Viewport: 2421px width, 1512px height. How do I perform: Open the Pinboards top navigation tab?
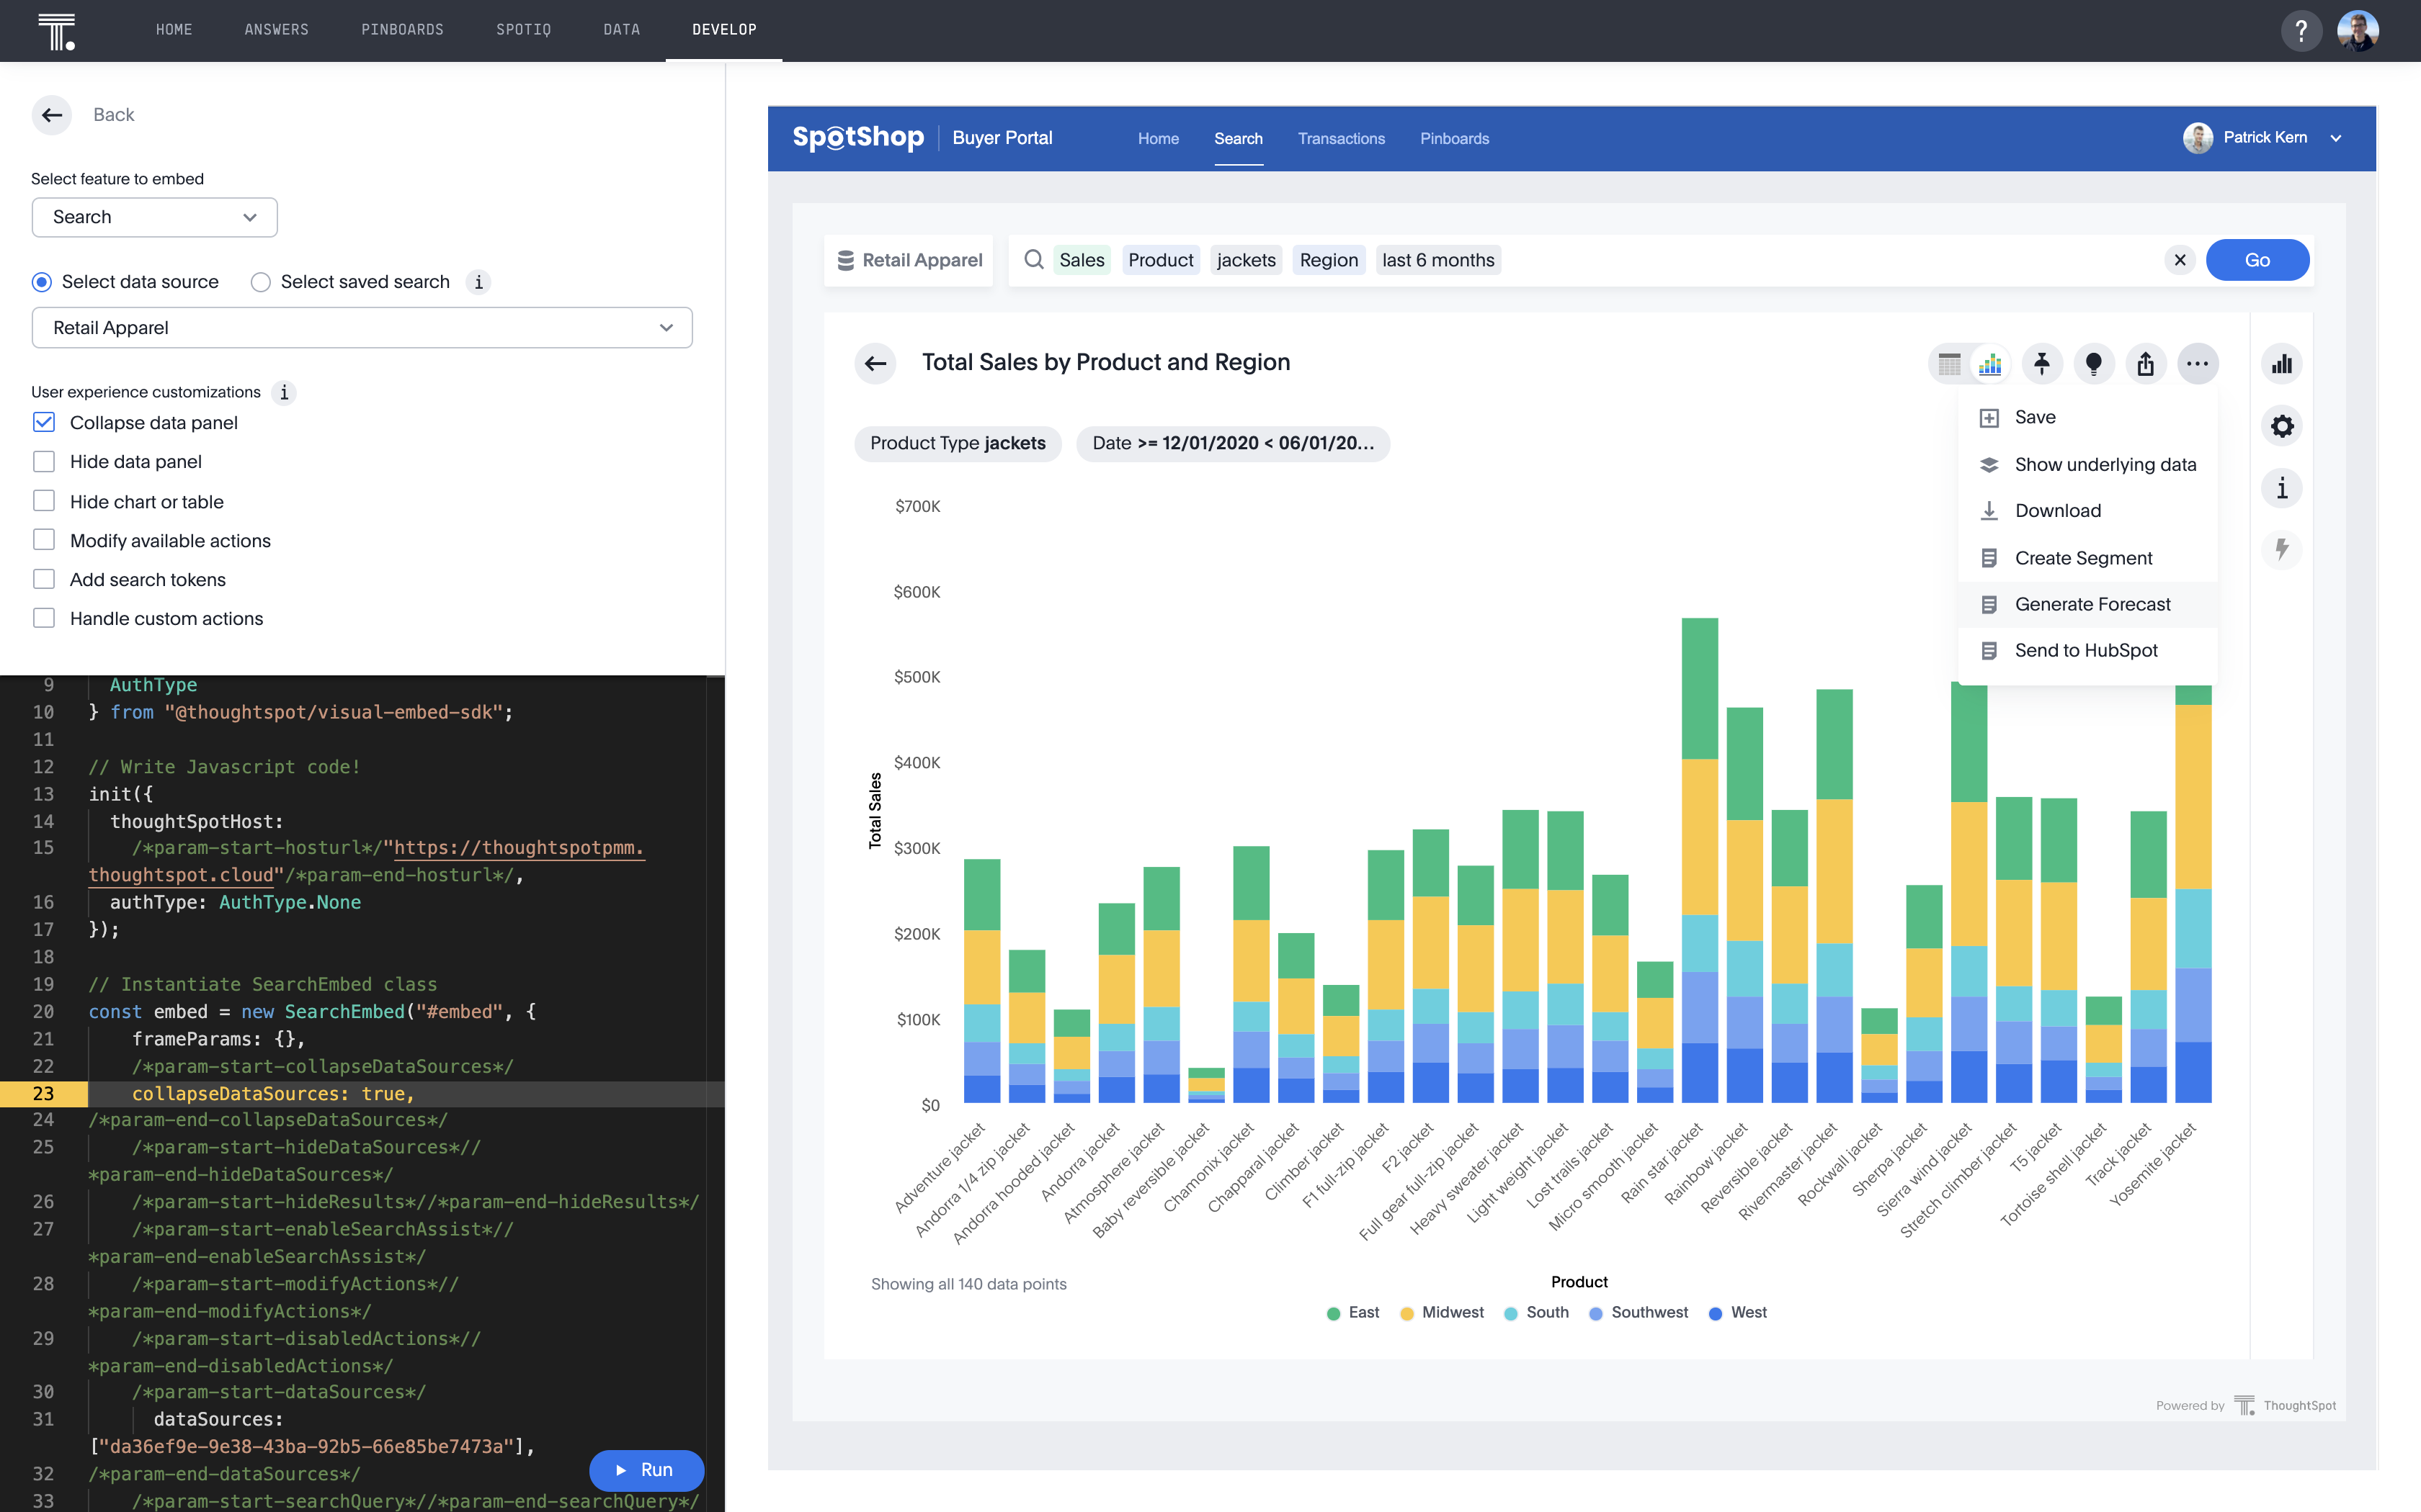coord(402,30)
